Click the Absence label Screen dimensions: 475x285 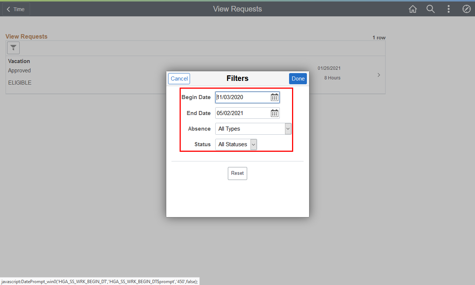pyautogui.click(x=199, y=129)
